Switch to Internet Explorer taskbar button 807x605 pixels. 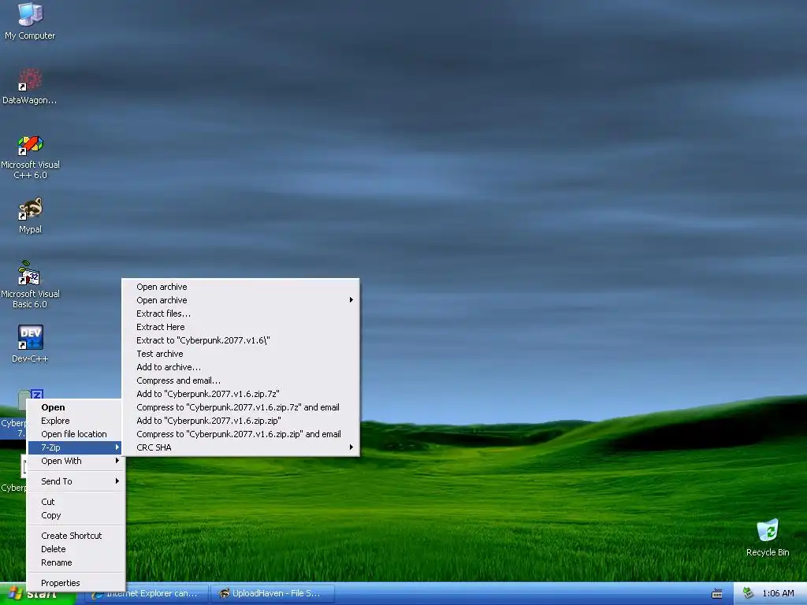[145, 594]
